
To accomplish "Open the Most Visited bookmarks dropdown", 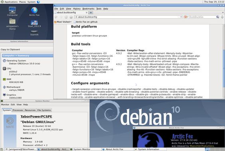I will click(63, 22).
